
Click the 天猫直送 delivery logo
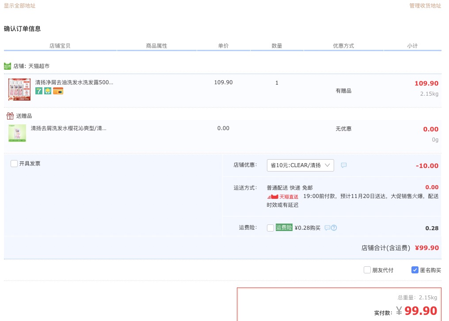coord(283,197)
